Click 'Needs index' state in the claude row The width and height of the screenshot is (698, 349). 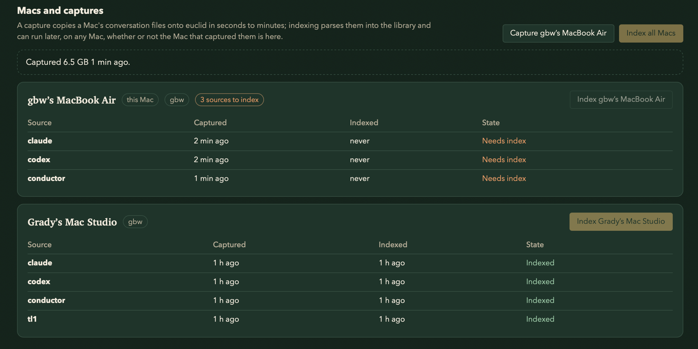[504, 141]
